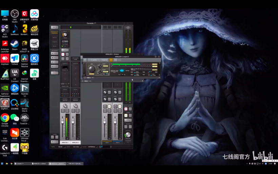This screenshot has height=174, width=278.
Task: Click the modifiers COPY button
Action: [x=55, y=62]
